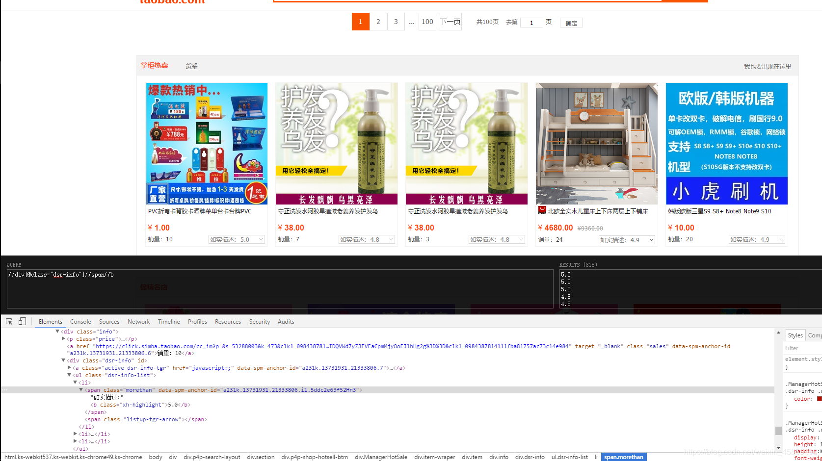Click the click.simba.taobao.com href link

click(332, 346)
